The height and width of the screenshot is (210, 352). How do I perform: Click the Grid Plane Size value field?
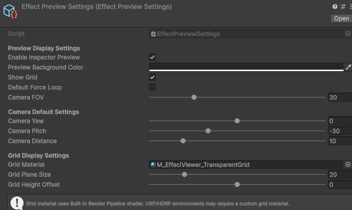tap(339, 174)
